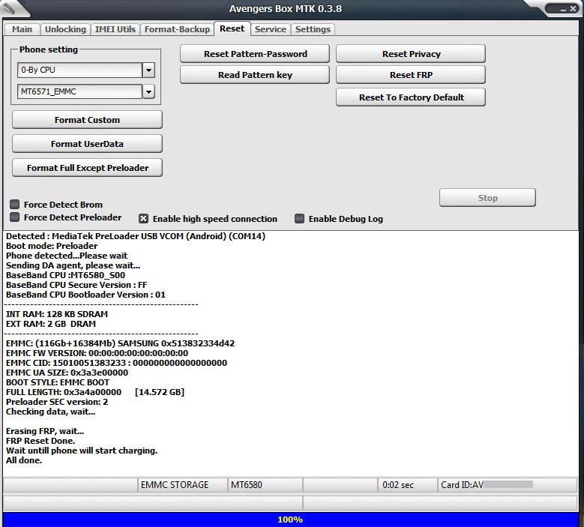Image resolution: width=584 pixels, height=527 pixels.
Task: Click the 'BaseBand CPU :MT6580_S00' log line
Action: 65,275
